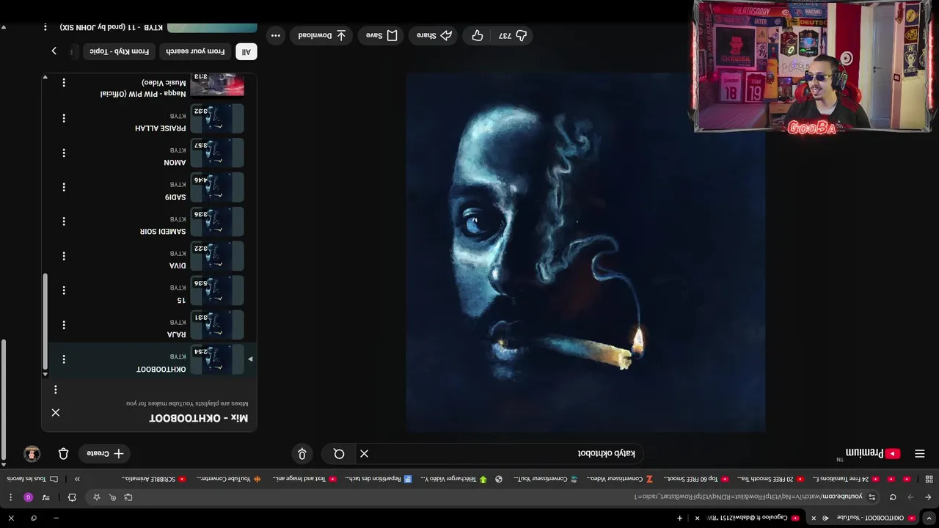Screen dimensions: 939x528
Task: Open three-dot menu for DIVA
Action: pos(64,256)
